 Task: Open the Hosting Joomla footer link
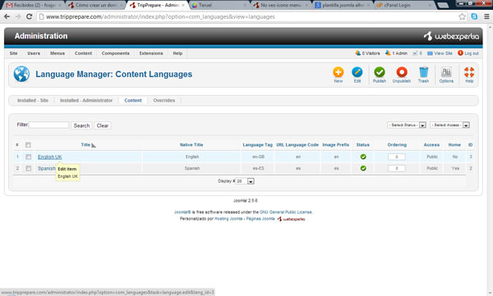pos(228,219)
